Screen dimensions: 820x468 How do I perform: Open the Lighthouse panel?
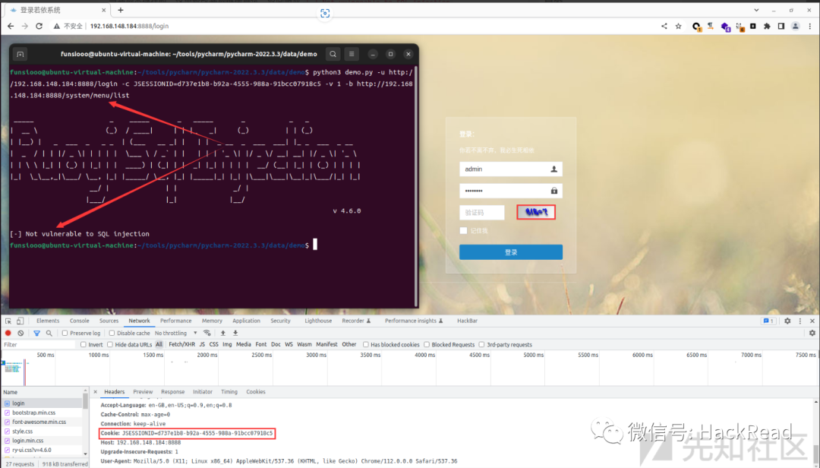coord(318,321)
